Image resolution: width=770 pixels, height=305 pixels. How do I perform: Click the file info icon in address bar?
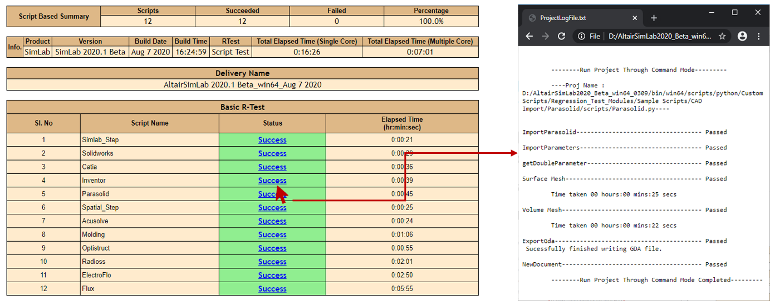pyautogui.click(x=582, y=36)
